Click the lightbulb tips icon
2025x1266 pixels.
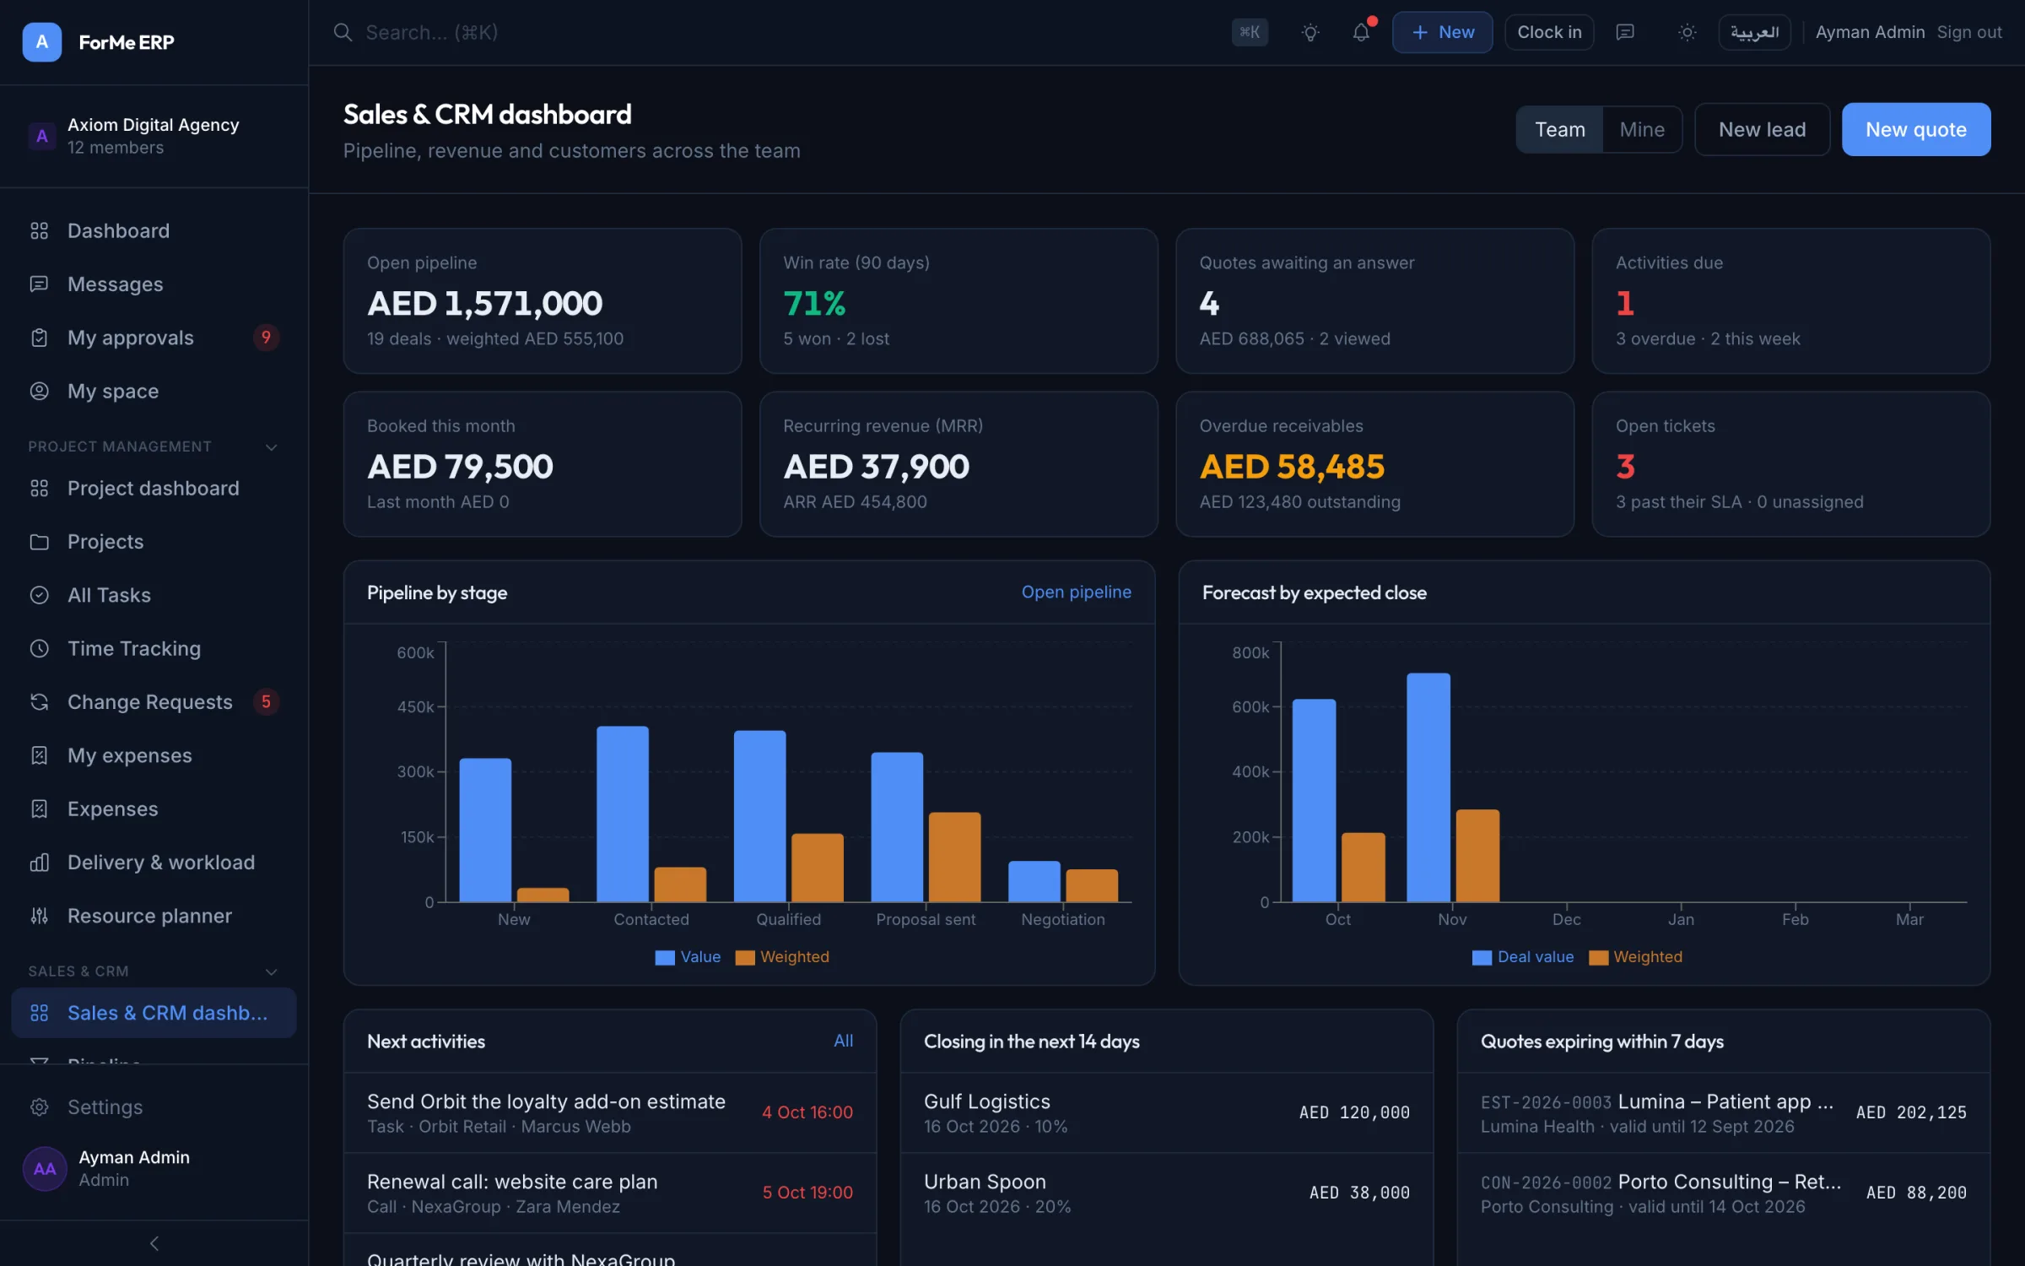[x=1310, y=32]
